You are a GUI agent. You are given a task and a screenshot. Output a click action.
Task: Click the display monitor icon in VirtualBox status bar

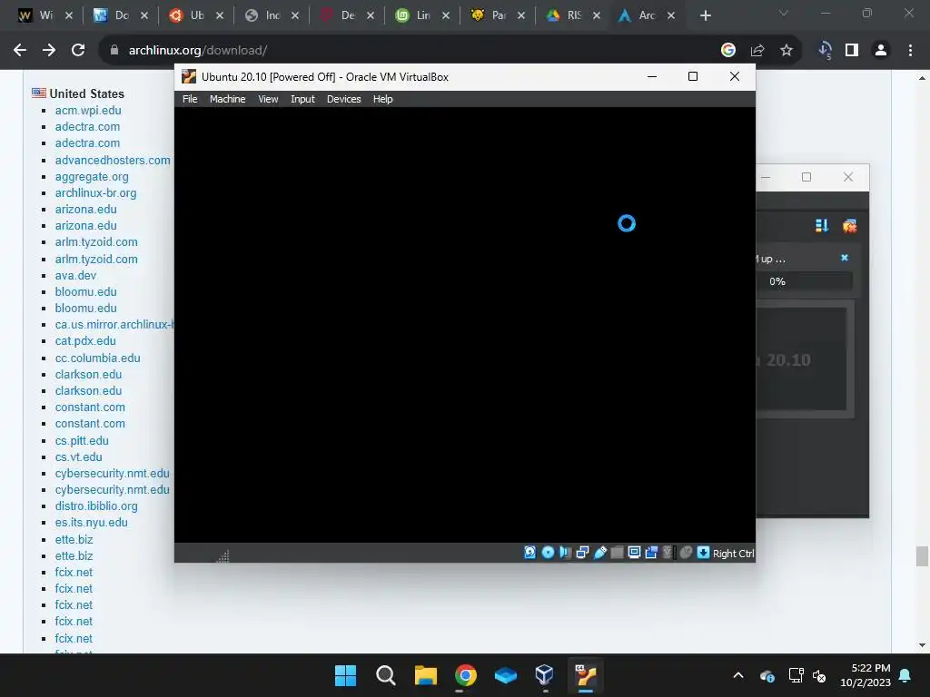coord(634,553)
